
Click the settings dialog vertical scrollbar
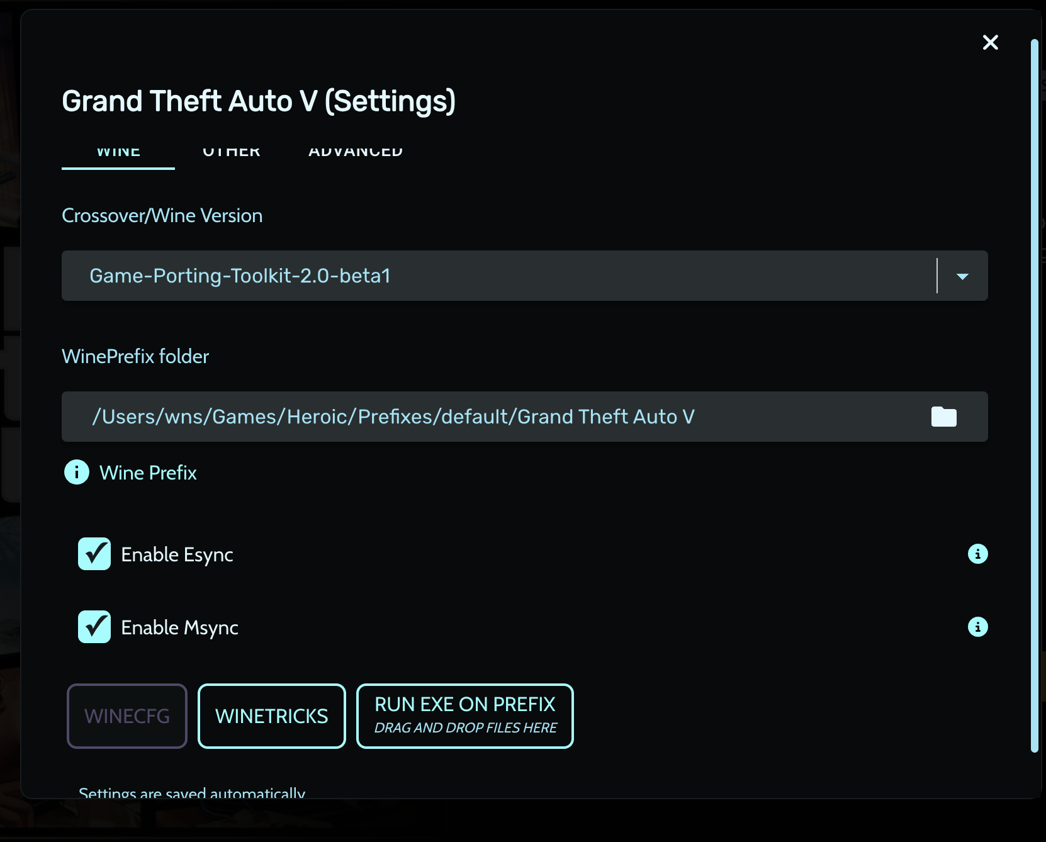tap(1034, 395)
